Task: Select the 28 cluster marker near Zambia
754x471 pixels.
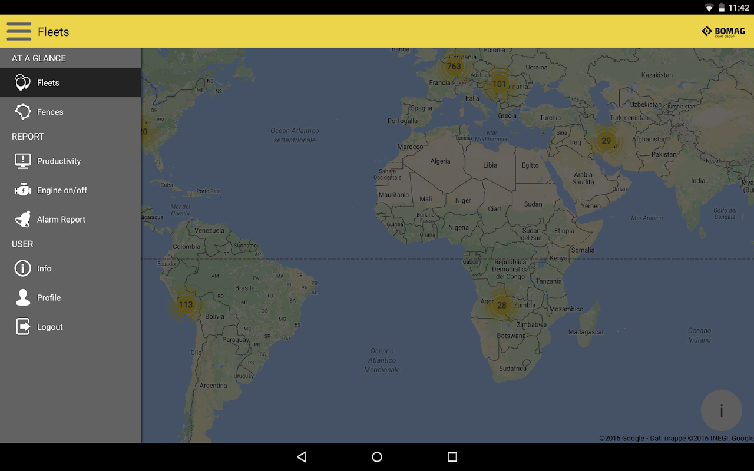Action: point(501,305)
